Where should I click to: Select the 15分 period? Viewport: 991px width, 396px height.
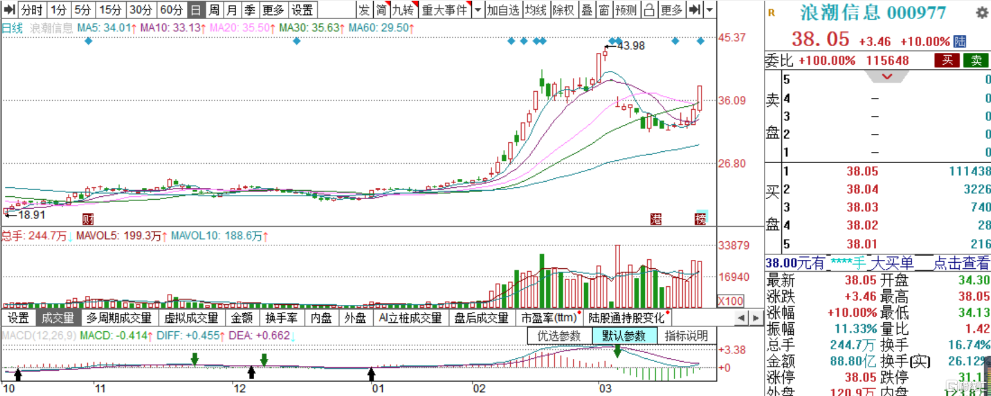pos(110,10)
